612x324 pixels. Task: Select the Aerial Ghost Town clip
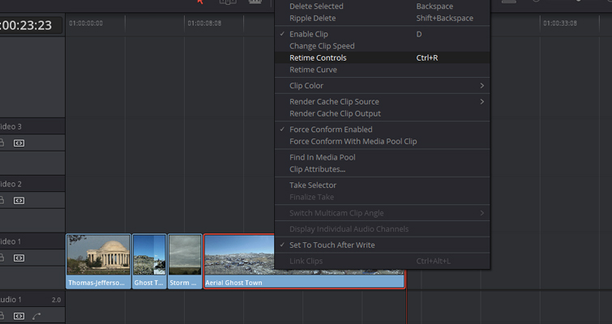coord(303,261)
